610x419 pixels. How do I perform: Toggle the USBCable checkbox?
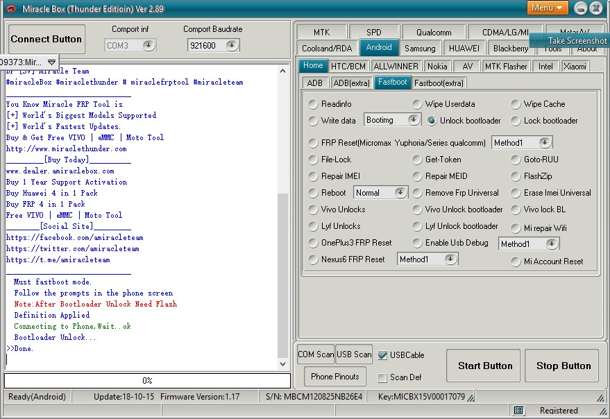[382, 355]
